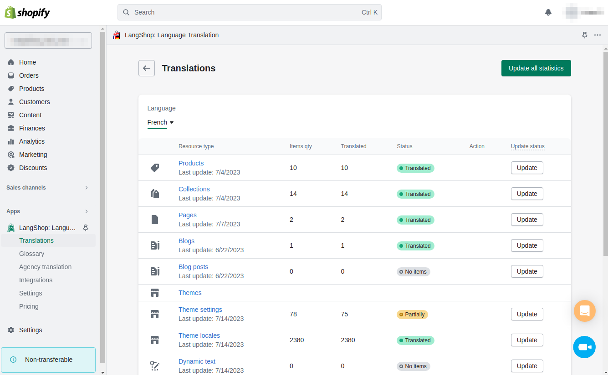Open Pricing submenu item
The height and width of the screenshot is (375, 608).
tap(29, 306)
